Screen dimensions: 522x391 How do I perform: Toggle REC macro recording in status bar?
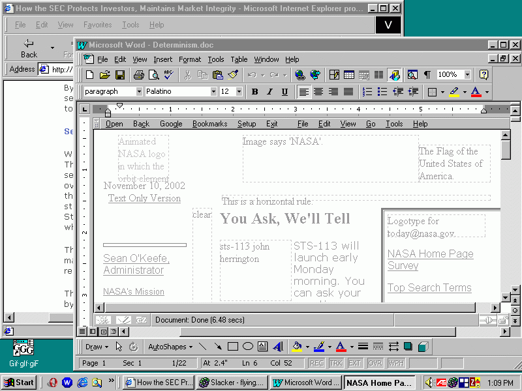(x=316, y=363)
